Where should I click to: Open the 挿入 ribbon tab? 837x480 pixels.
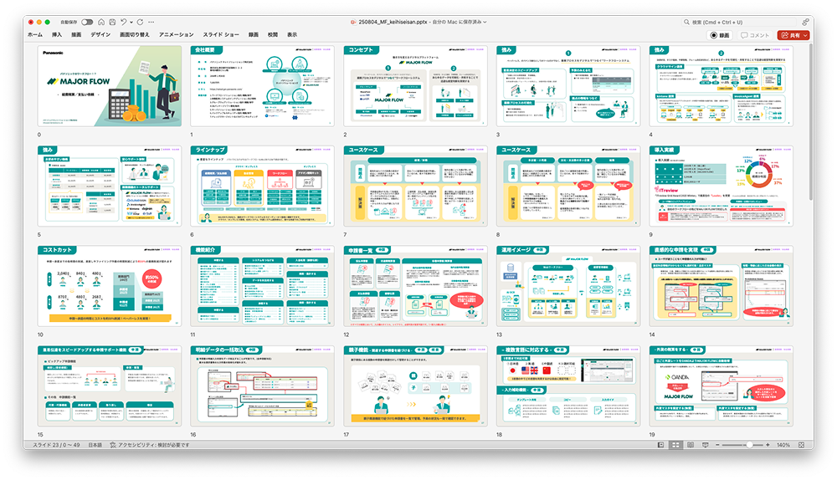click(57, 34)
